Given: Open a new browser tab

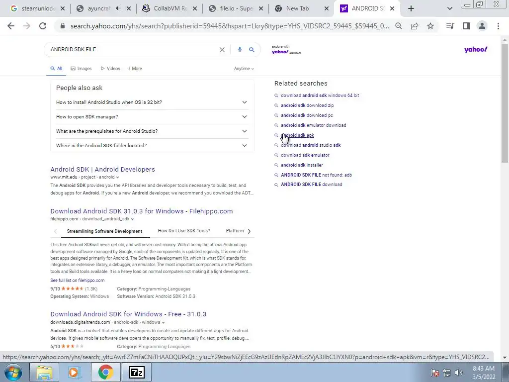Looking at the screenshot, I should 411,9.
